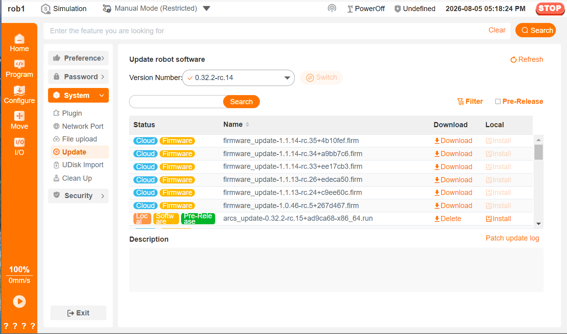This screenshot has height=334, width=567.
Task: Click the Status column header
Action: tap(144, 125)
